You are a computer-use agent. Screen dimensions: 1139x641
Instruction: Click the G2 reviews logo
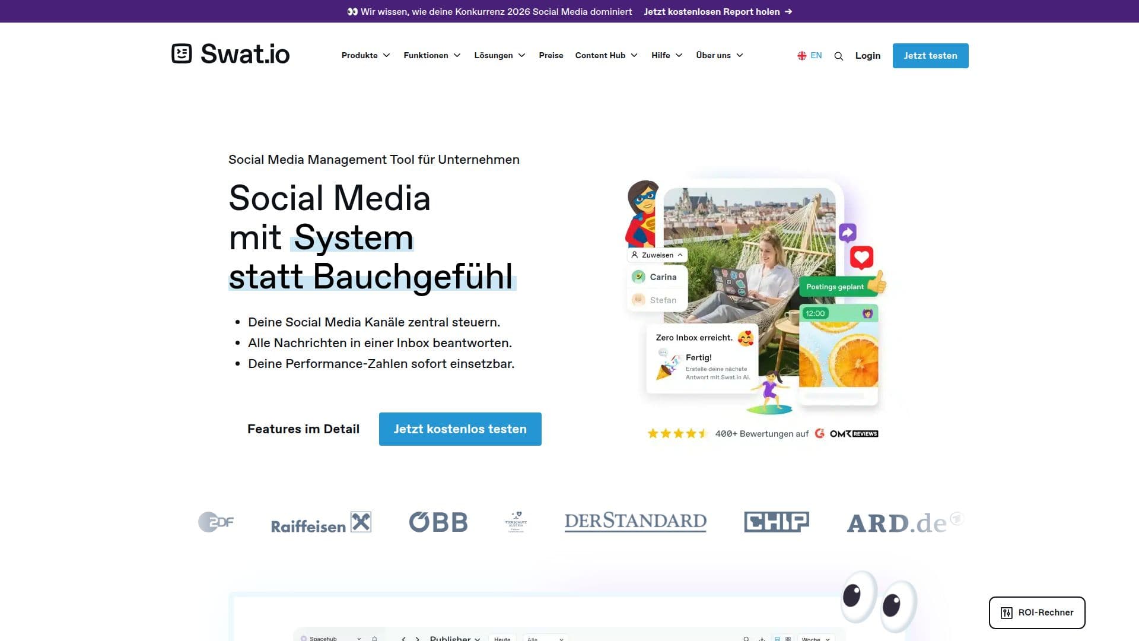click(x=819, y=433)
